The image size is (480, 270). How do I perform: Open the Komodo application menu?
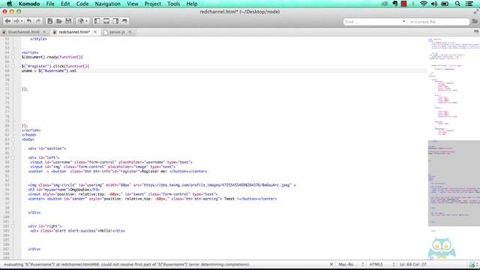[x=29, y=4]
